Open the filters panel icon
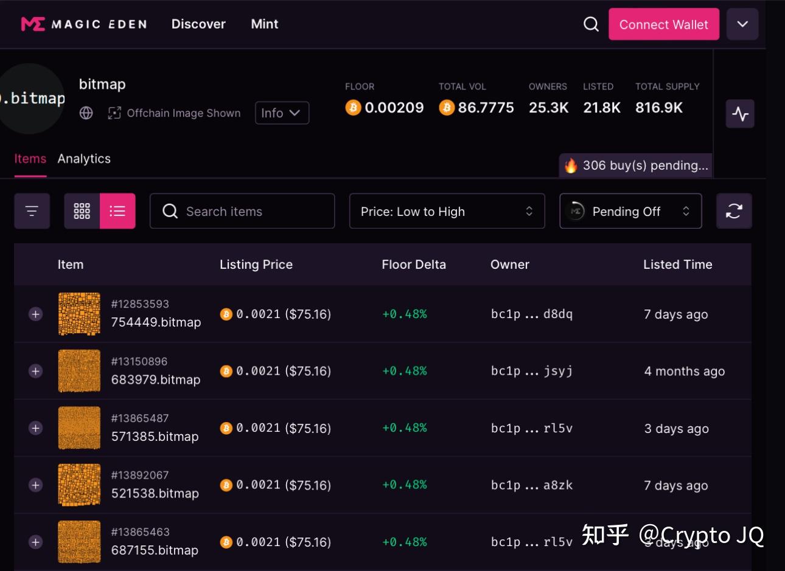 [32, 211]
